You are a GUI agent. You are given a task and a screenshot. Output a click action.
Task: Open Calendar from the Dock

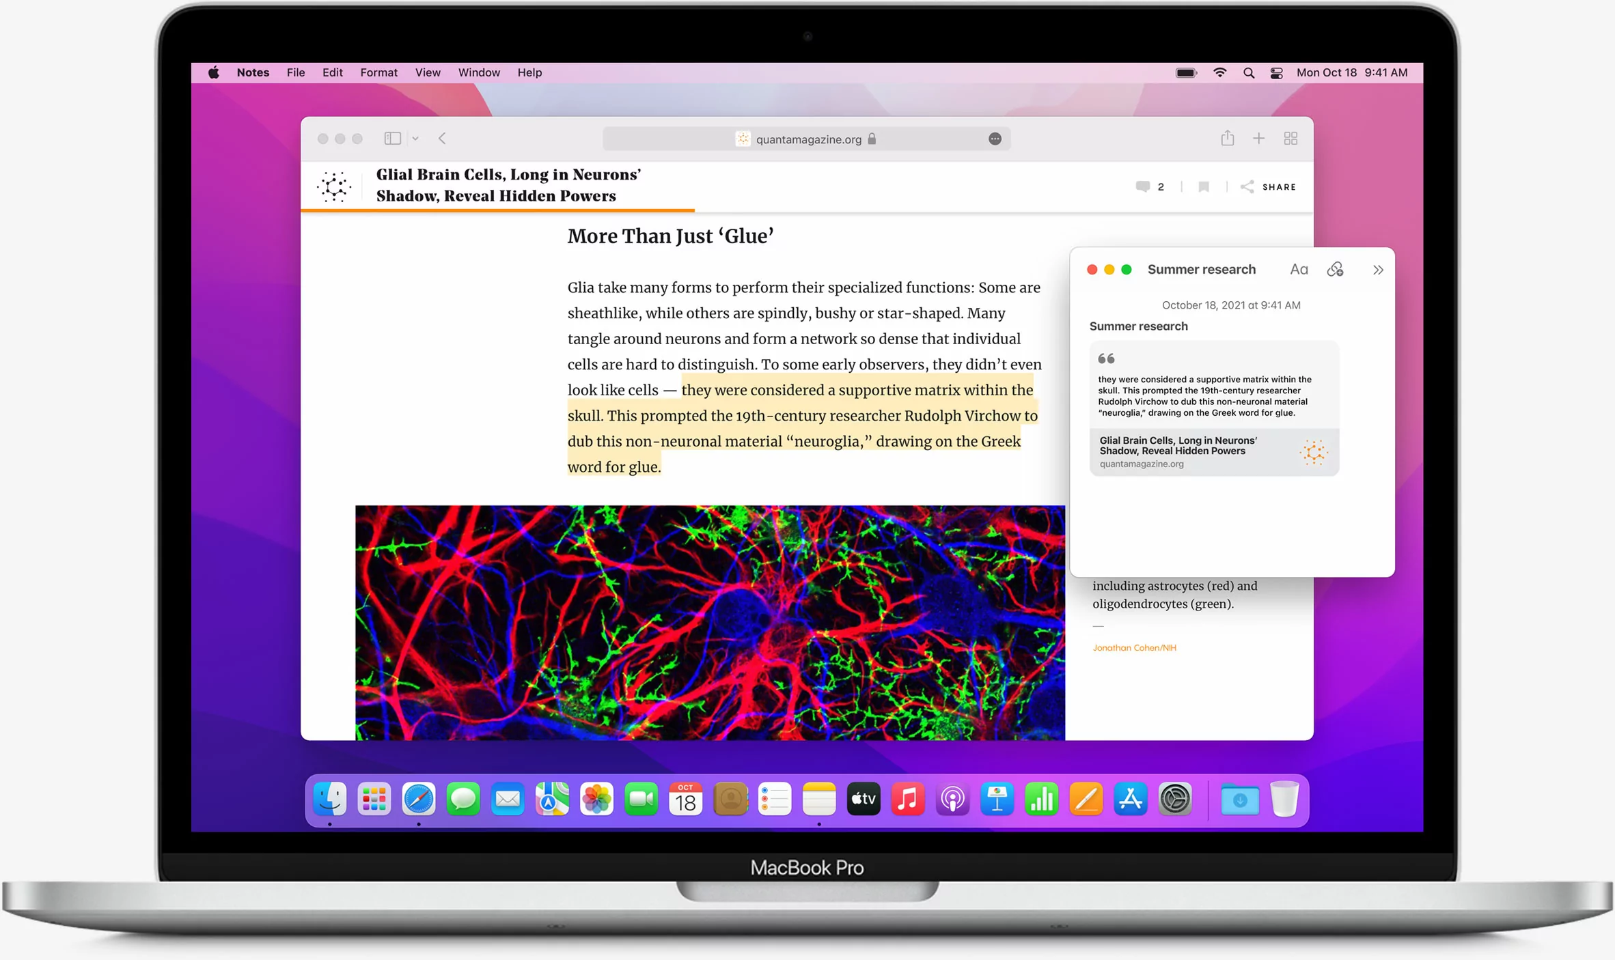[686, 799]
